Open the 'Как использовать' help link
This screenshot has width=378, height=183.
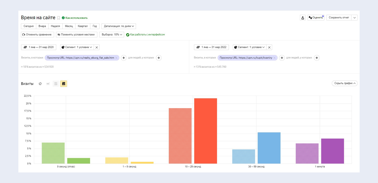click(76, 18)
